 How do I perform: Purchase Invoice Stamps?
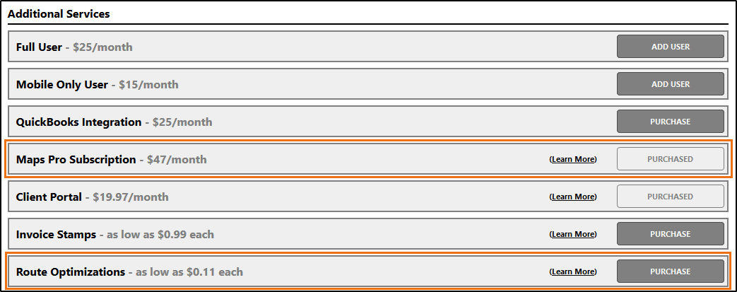click(x=670, y=234)
